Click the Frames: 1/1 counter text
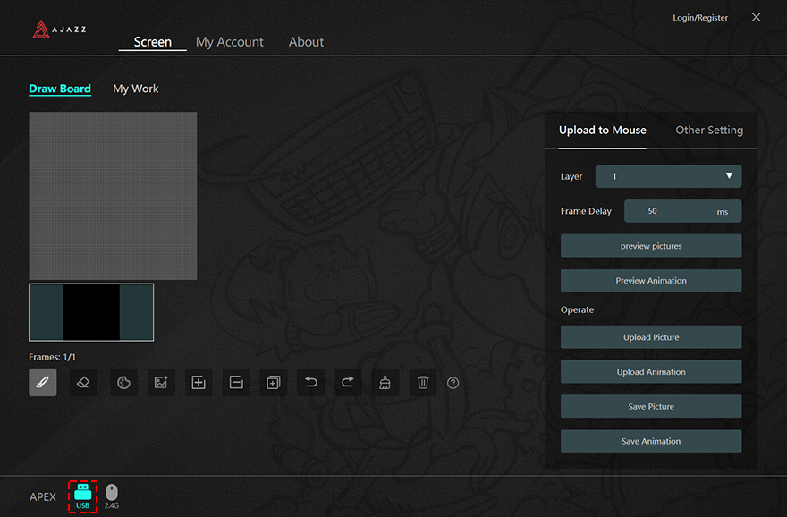787x517 pixels. (52, 357)
